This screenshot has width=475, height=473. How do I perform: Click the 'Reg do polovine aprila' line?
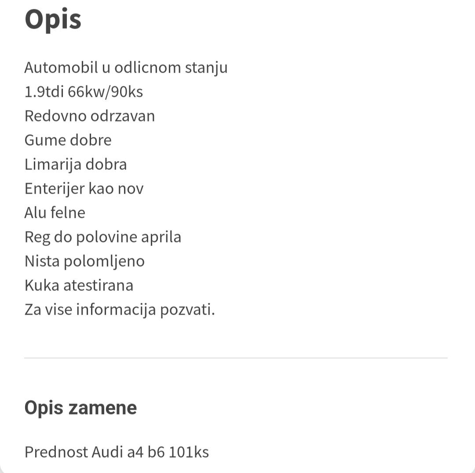click(103, 238)
